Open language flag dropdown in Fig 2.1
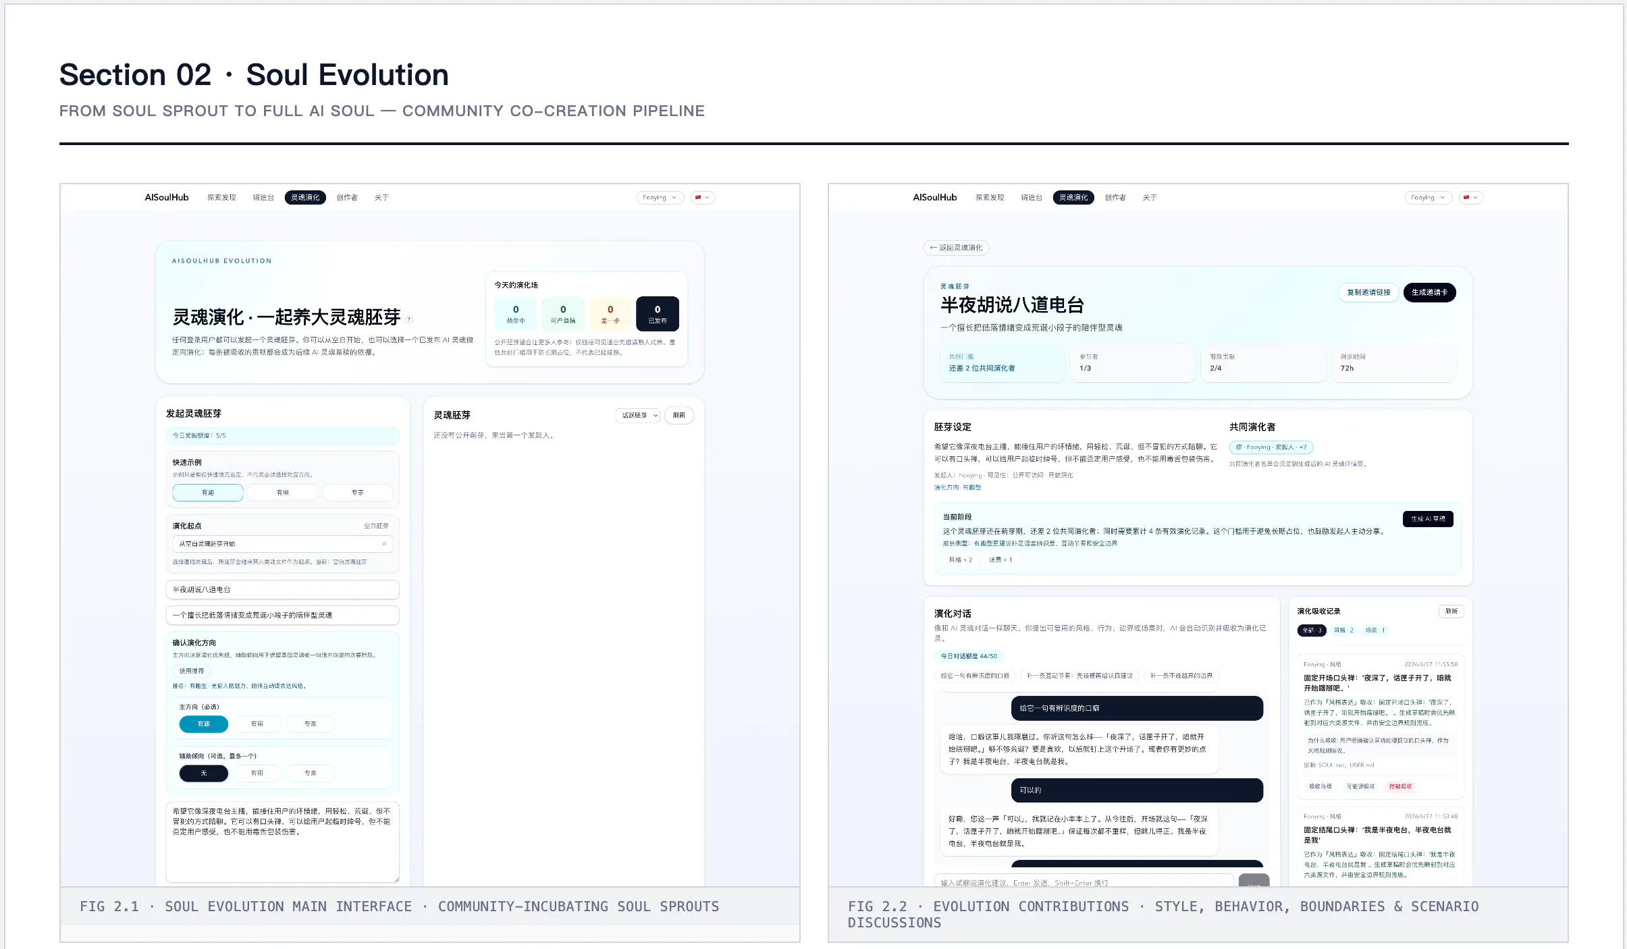The image size is (1627, 949). [x=703, y=197]
